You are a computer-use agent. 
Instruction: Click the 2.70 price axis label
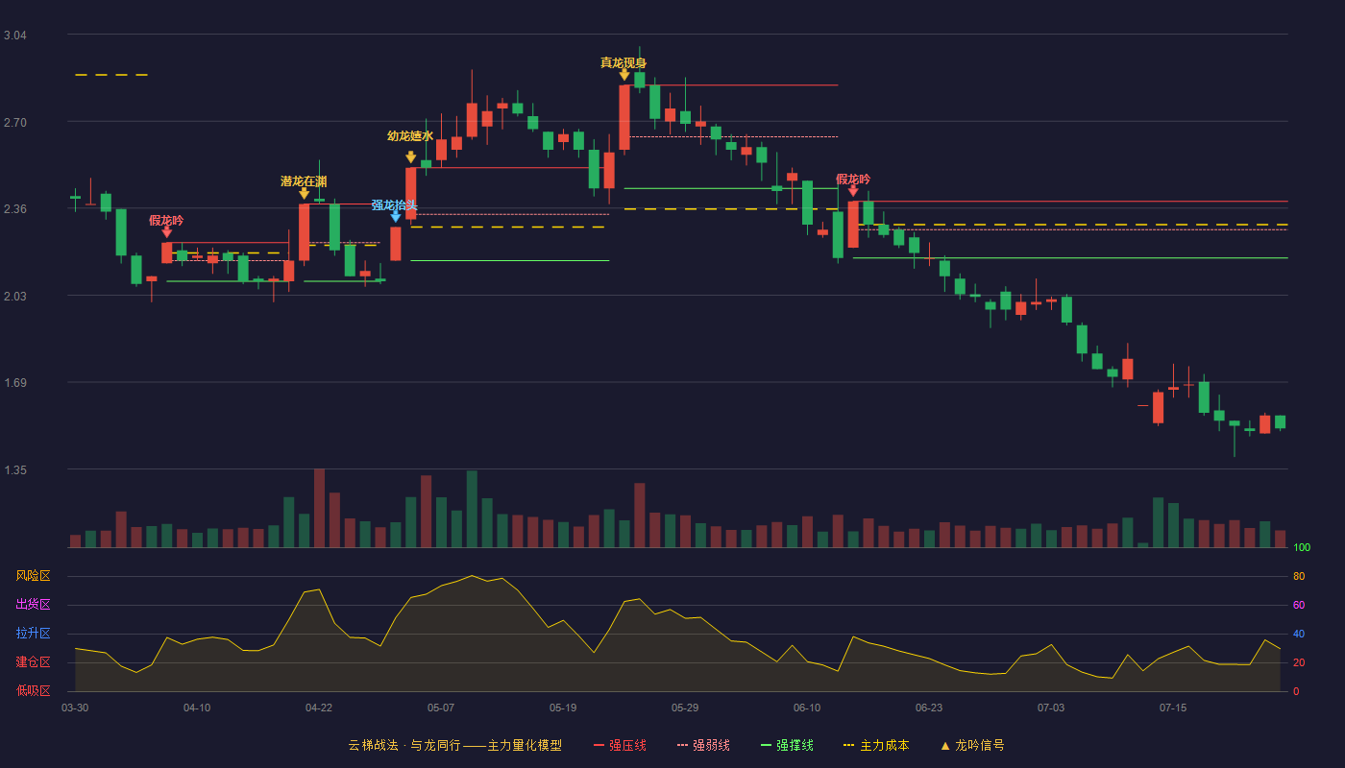pos(15,123)
